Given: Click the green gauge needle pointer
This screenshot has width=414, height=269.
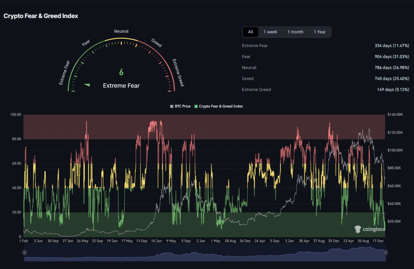Looking at the screenshot, I should click(86, 85).
